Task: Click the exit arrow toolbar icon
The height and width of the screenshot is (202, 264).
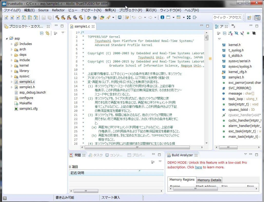Action: pos(195,17)
